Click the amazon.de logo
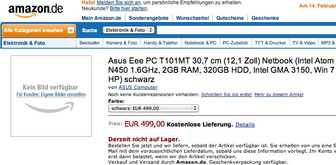Image resolution: width=336 pixels, height=165 pixels. pyautogui.click(x=36, y=11)
